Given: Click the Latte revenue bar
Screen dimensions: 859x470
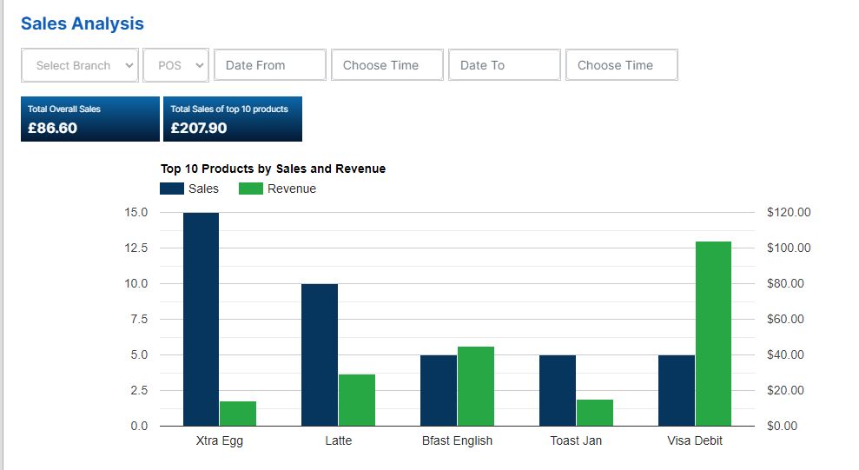Looking at the screenshot, I should [x=357, y=400].
